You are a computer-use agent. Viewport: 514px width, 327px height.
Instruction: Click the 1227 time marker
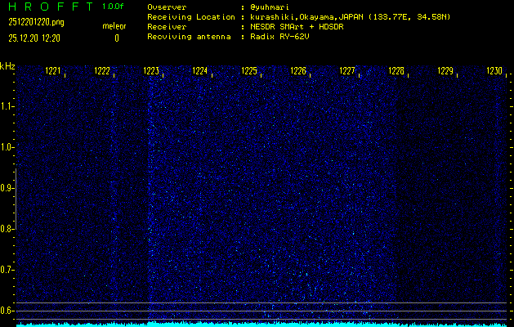pos(347,71)
